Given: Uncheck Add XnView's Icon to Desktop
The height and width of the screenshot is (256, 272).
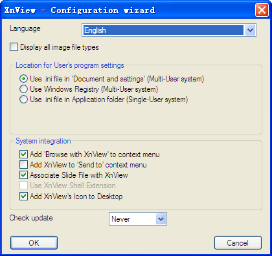Looking at the screenshot, I should pyautogui.click(x=23, y=197).
